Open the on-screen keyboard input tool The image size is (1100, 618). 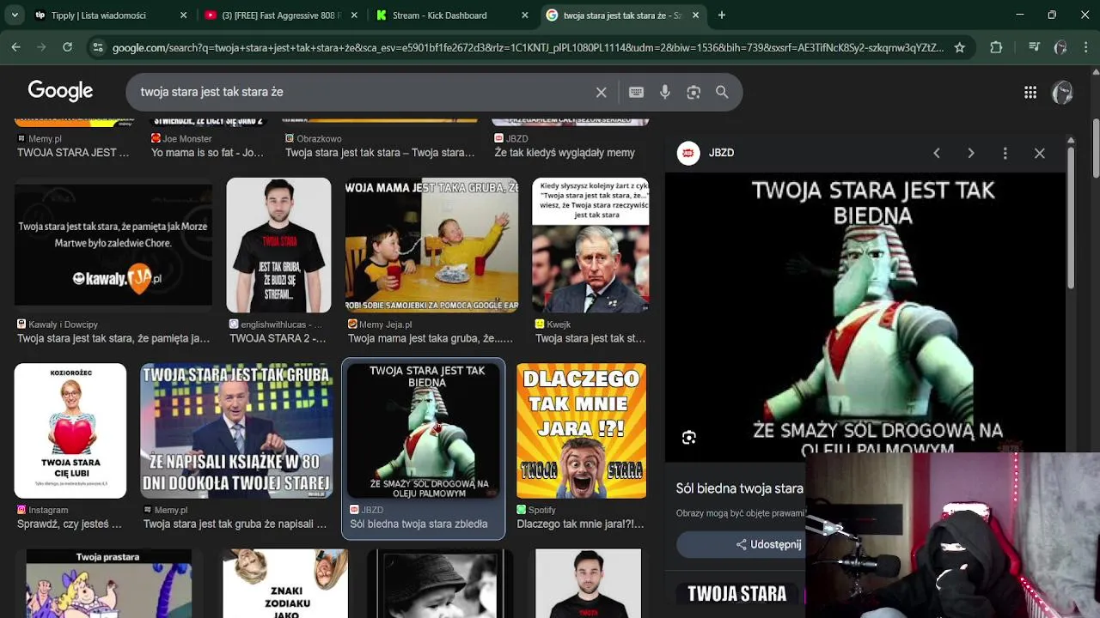(x=636, y=92)
